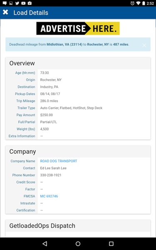Image resolution: width=156 pixels, height=250 pixels.
Task: Select the contact Ed Lee Sarah Lee
Action: (53, 168)
